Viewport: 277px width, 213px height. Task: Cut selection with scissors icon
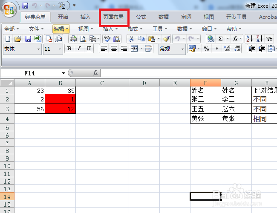(131, 39)
